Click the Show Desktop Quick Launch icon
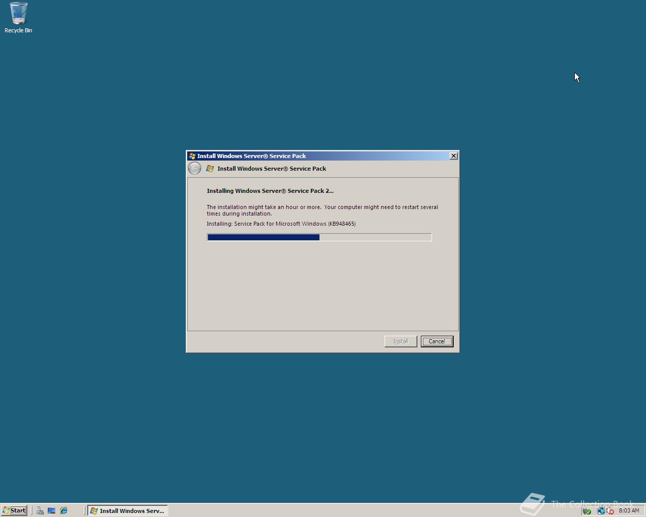The image size is (646, 517). click(51, 510)
